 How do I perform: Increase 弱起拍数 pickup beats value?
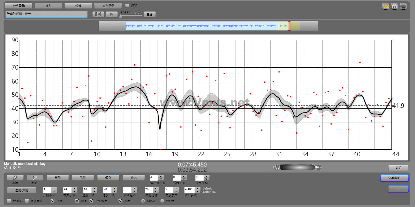tap(184, 176)
